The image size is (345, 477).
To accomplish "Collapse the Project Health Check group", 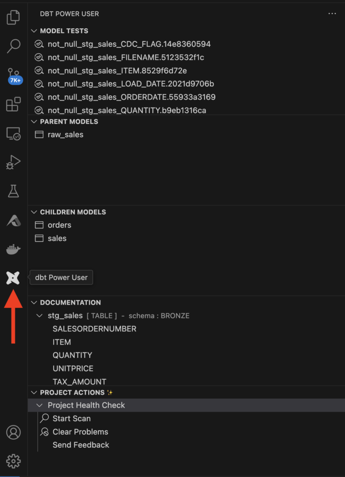I will (39, 405).
